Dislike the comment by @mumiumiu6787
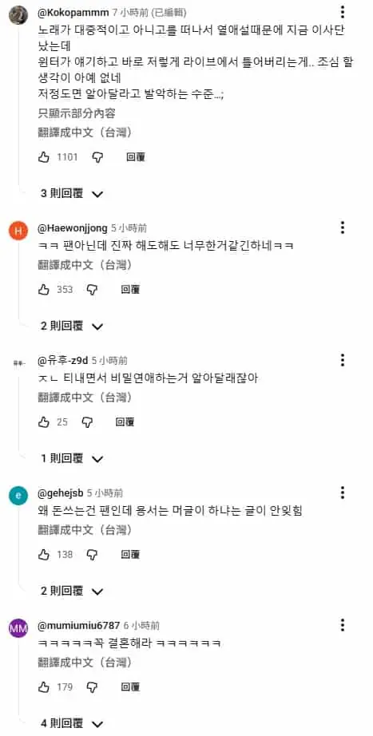 click(x=92, y=687)
